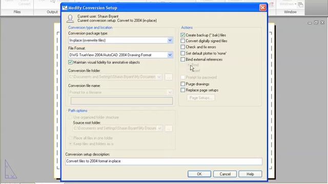Restore the drawing document window
The height and width of the screenshot is (184, 328).
click(x=316, y=22)
